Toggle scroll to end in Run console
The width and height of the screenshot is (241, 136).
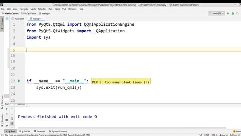click(x=12, y=124)
